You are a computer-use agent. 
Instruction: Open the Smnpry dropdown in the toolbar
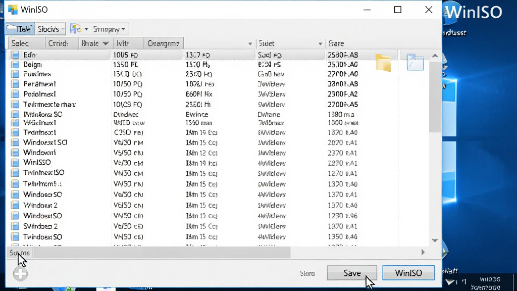tap(109, 29)
